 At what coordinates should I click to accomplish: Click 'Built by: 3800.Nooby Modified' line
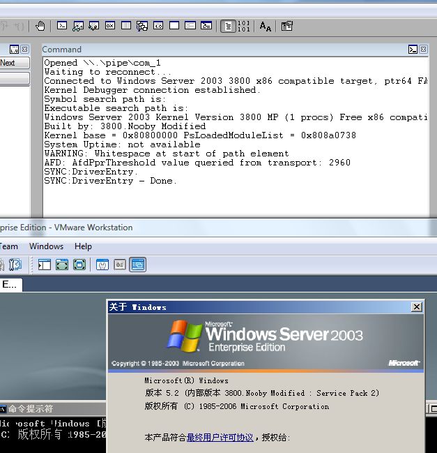click(125, 126)
